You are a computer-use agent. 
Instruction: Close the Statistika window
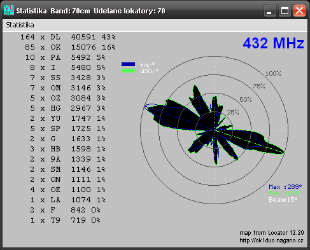click(299, 10)
